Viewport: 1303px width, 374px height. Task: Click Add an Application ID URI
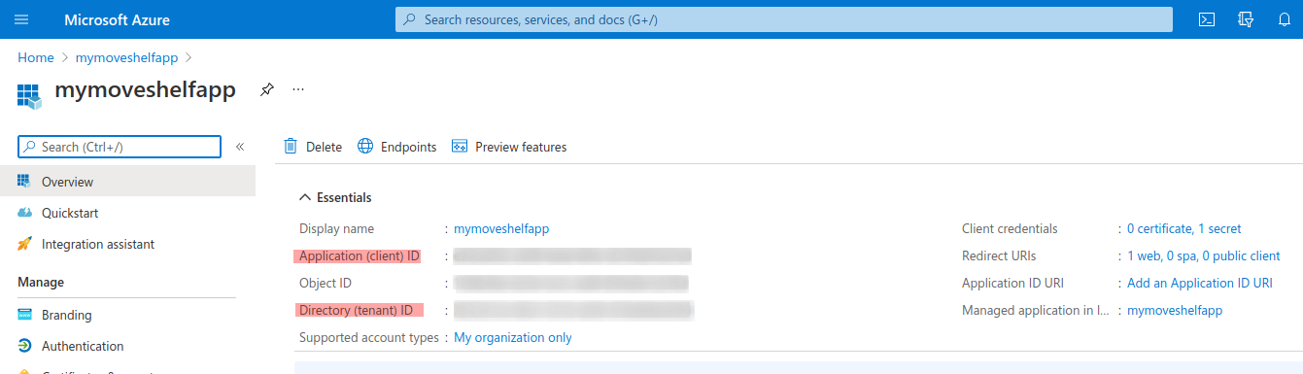[x=1200, y=283]
